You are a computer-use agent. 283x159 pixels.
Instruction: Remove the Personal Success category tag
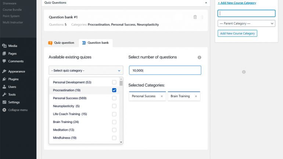pos(162,96)
